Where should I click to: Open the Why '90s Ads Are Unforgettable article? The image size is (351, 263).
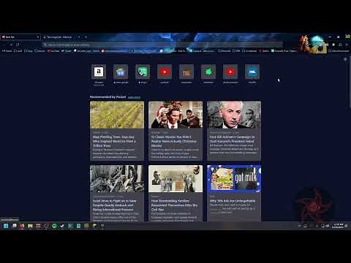click(234, 194)
